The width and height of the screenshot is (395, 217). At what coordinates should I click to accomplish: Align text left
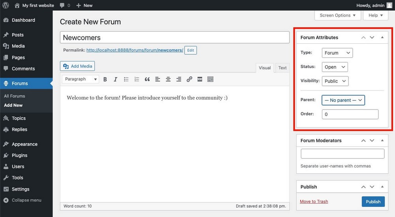click(x=158, y=80)
